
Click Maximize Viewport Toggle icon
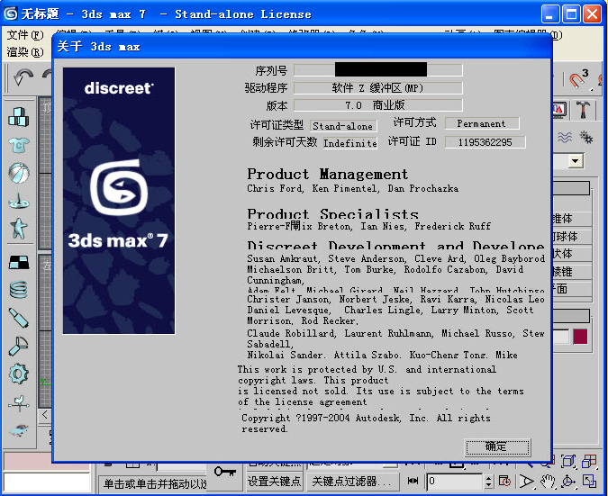589,482
